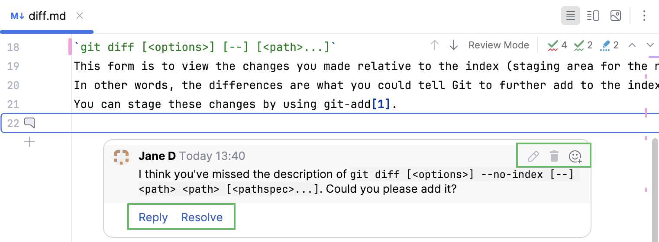Close the diff.md tab
The image size is (659, 242).
80,16
